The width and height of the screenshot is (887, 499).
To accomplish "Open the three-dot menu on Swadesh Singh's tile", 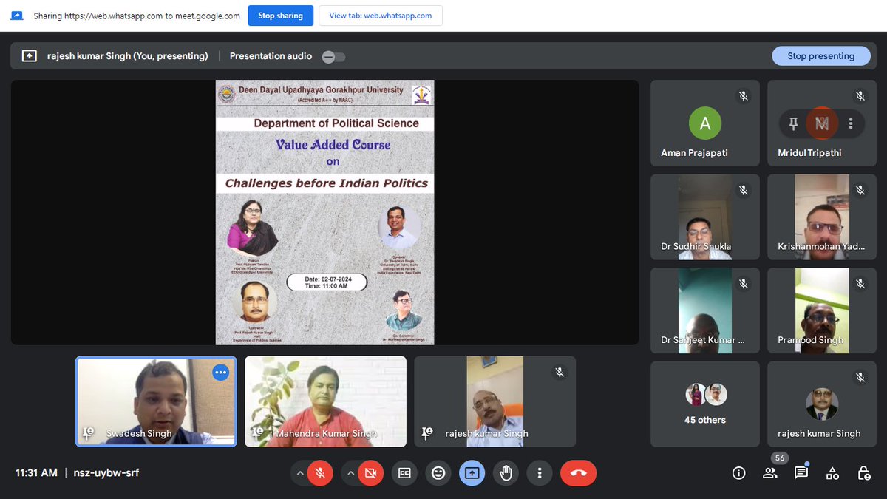I will pyautogui.click(x=220, y=373).
